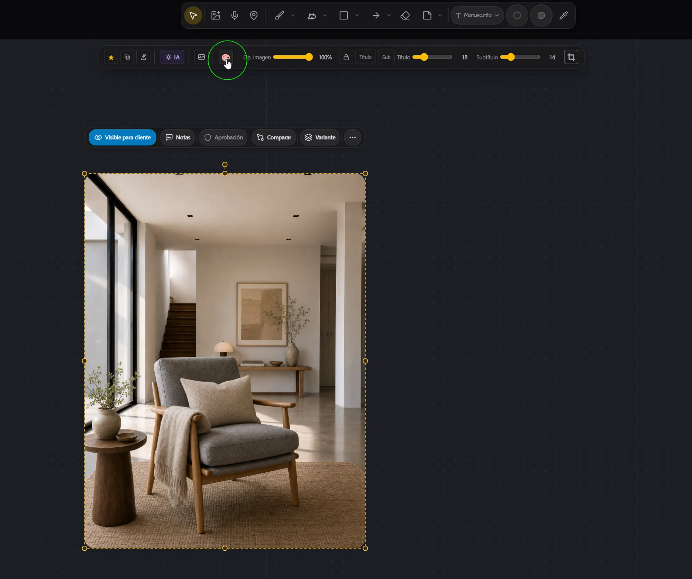The height and width of the screenshot is (579, 692).
Task: Select the pointer selection tool
Action: click(193, 16)
